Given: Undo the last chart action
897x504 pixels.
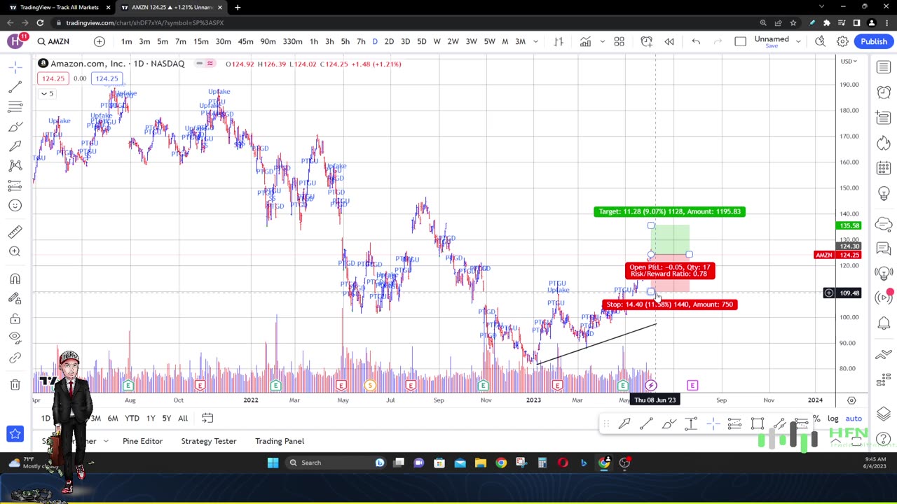Looking at the screenshot, I should [x=696, y=41].
